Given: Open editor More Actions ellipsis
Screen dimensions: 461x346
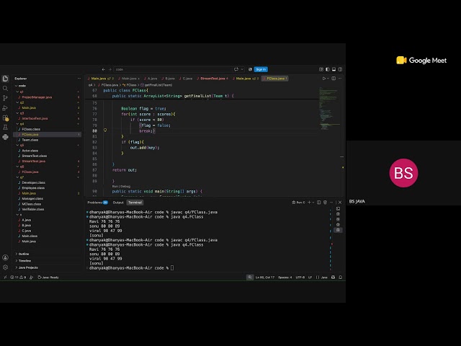Looking at the screenshot, I should 340,79.
